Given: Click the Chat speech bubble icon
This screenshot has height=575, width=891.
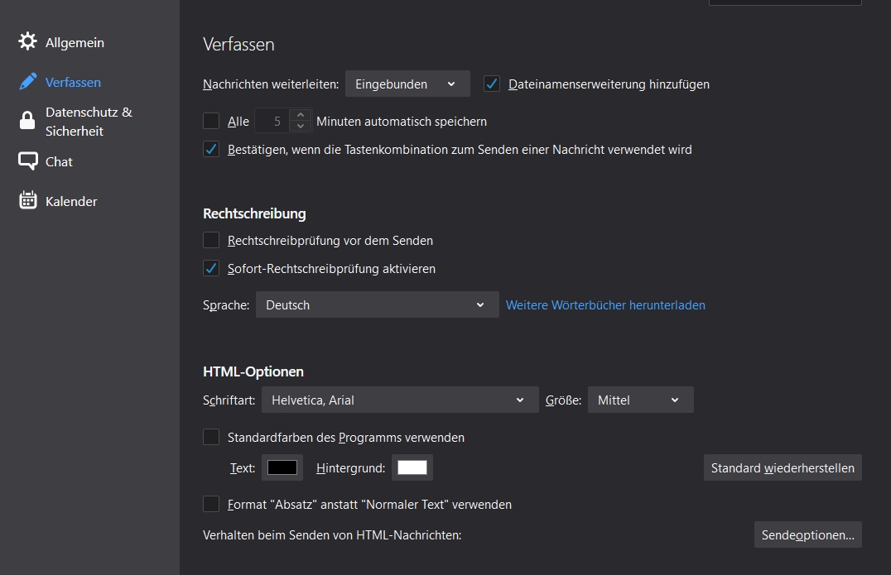Looking at the screenshot, I should click(x=28, y=161).
